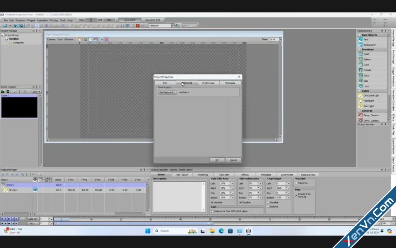This screenshot has height=248, width=396.
Task: Switch to the Preferences tab in Project Properties
Action: (x=208, y=83)
